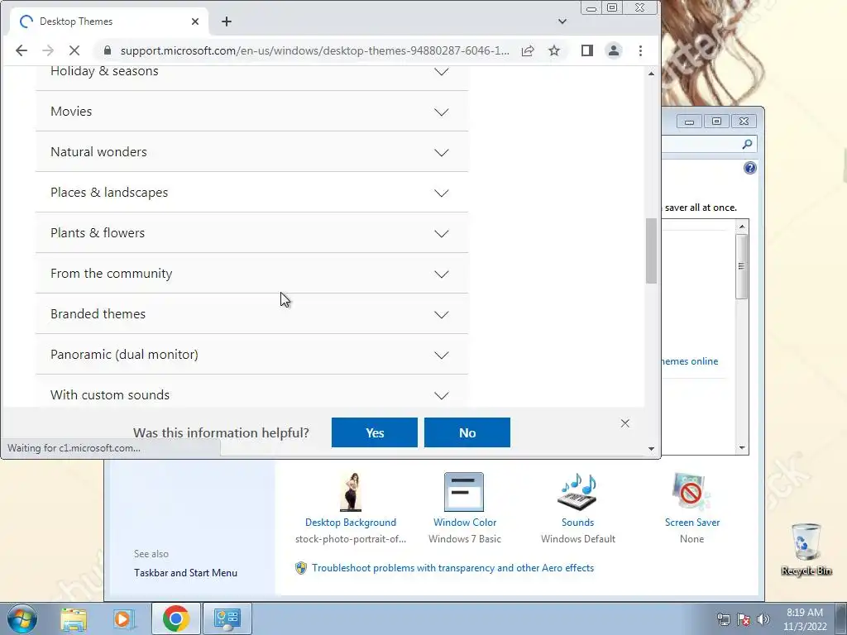Switch to Personalization window in taskbar
847x635 pixels.
click(x=227, y=618)
